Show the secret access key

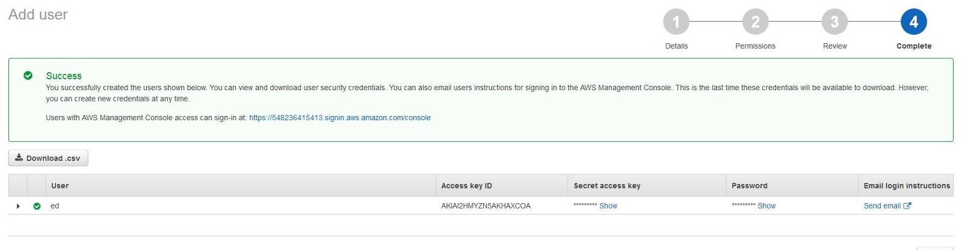608,206
